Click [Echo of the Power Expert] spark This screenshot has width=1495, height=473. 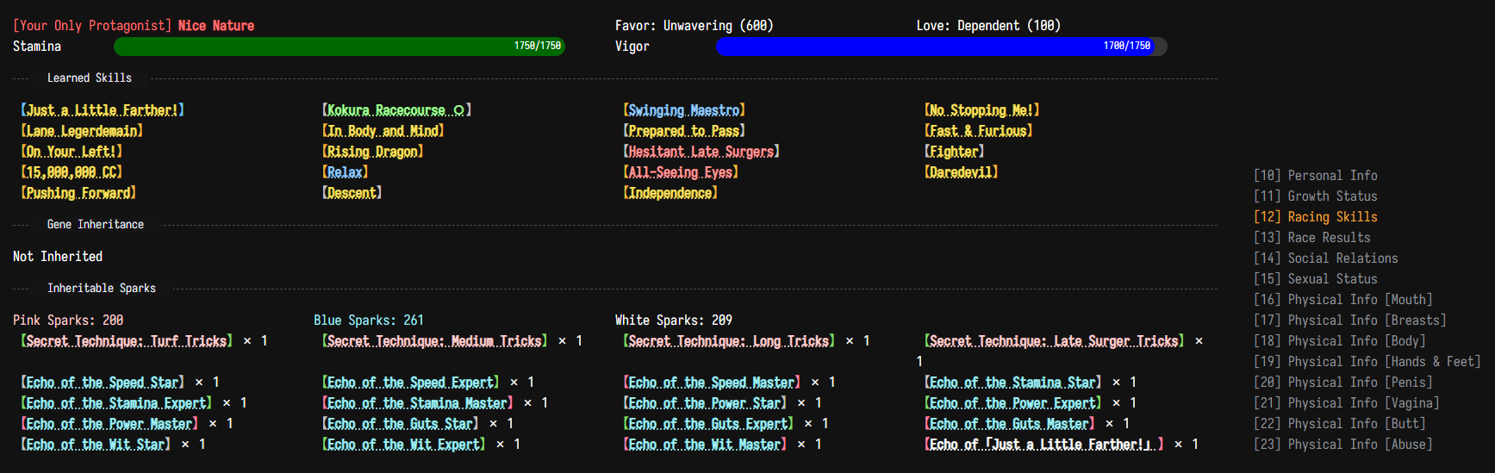coord(1012,403)
